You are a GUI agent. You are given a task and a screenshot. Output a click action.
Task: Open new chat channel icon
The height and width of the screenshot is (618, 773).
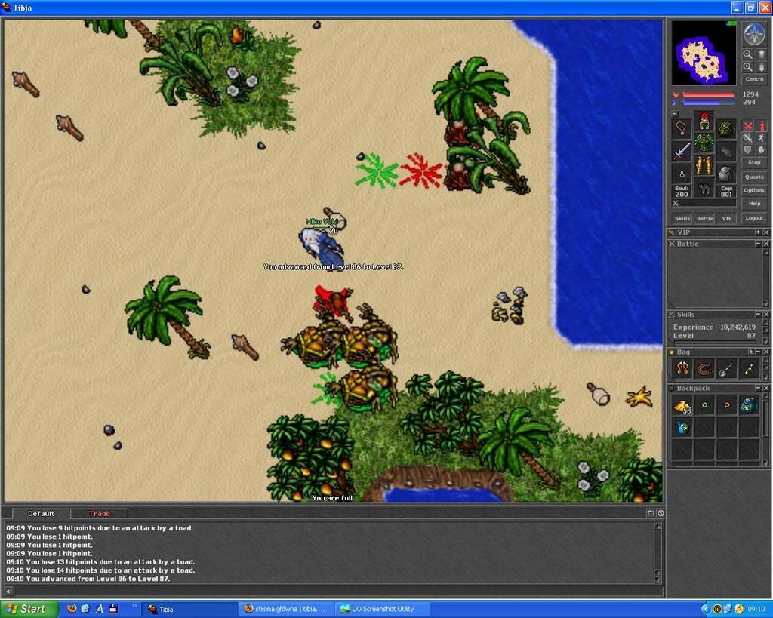click(x=651, y=513)
